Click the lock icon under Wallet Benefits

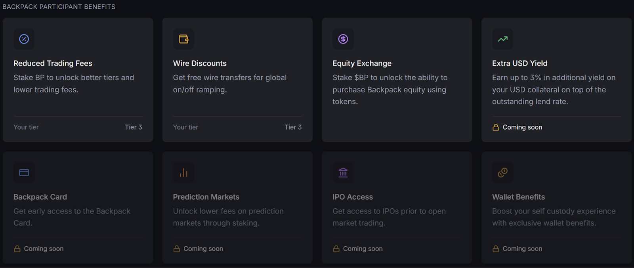click(496, 249)
